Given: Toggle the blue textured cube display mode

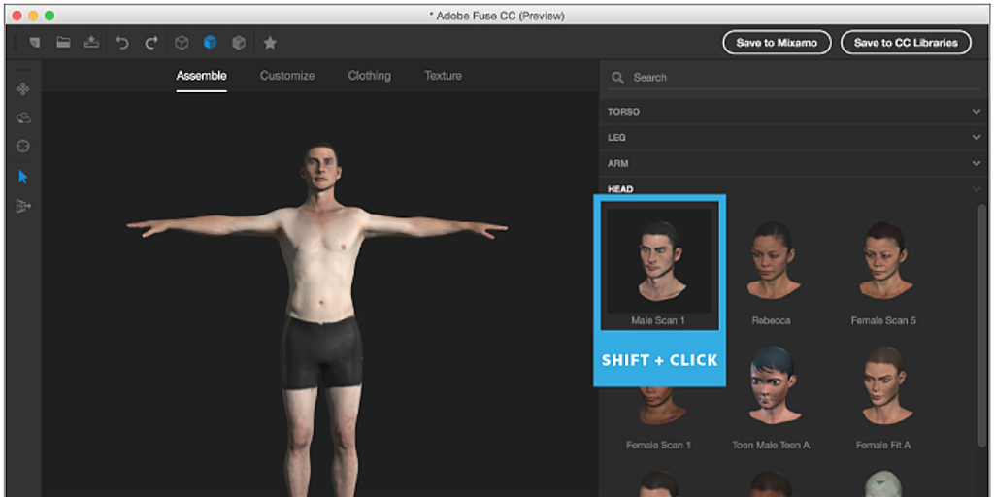Looking at the screenshot, I should pos(210,43).
